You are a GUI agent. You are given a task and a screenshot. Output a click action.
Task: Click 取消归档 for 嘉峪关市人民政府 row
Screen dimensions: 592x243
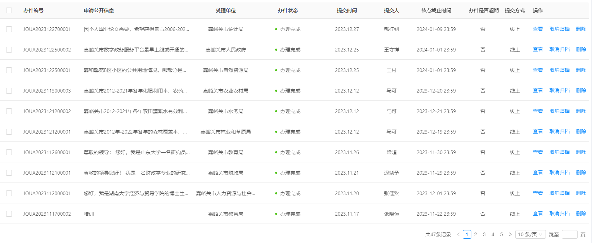tap(559, 49)
